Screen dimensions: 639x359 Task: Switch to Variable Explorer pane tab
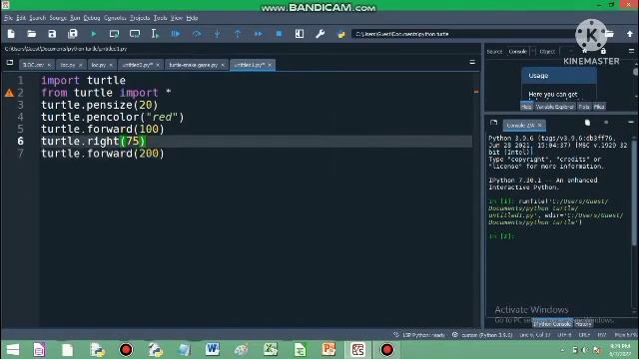click(x=554, y=107)
